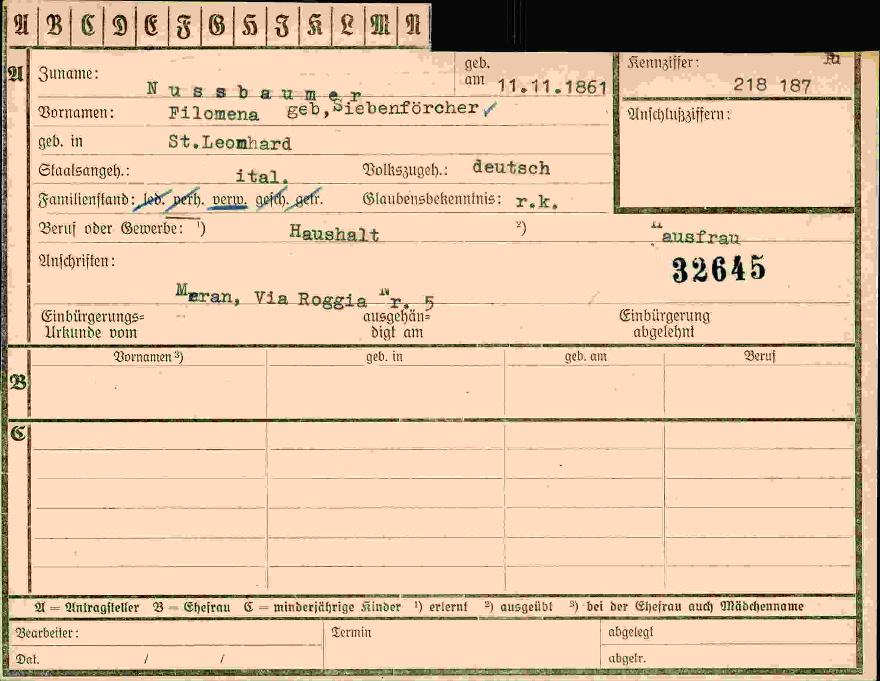Screen dimensions: 880x681
Task: Click the stamped number "32645"
Action: click(x=719, y=269)
